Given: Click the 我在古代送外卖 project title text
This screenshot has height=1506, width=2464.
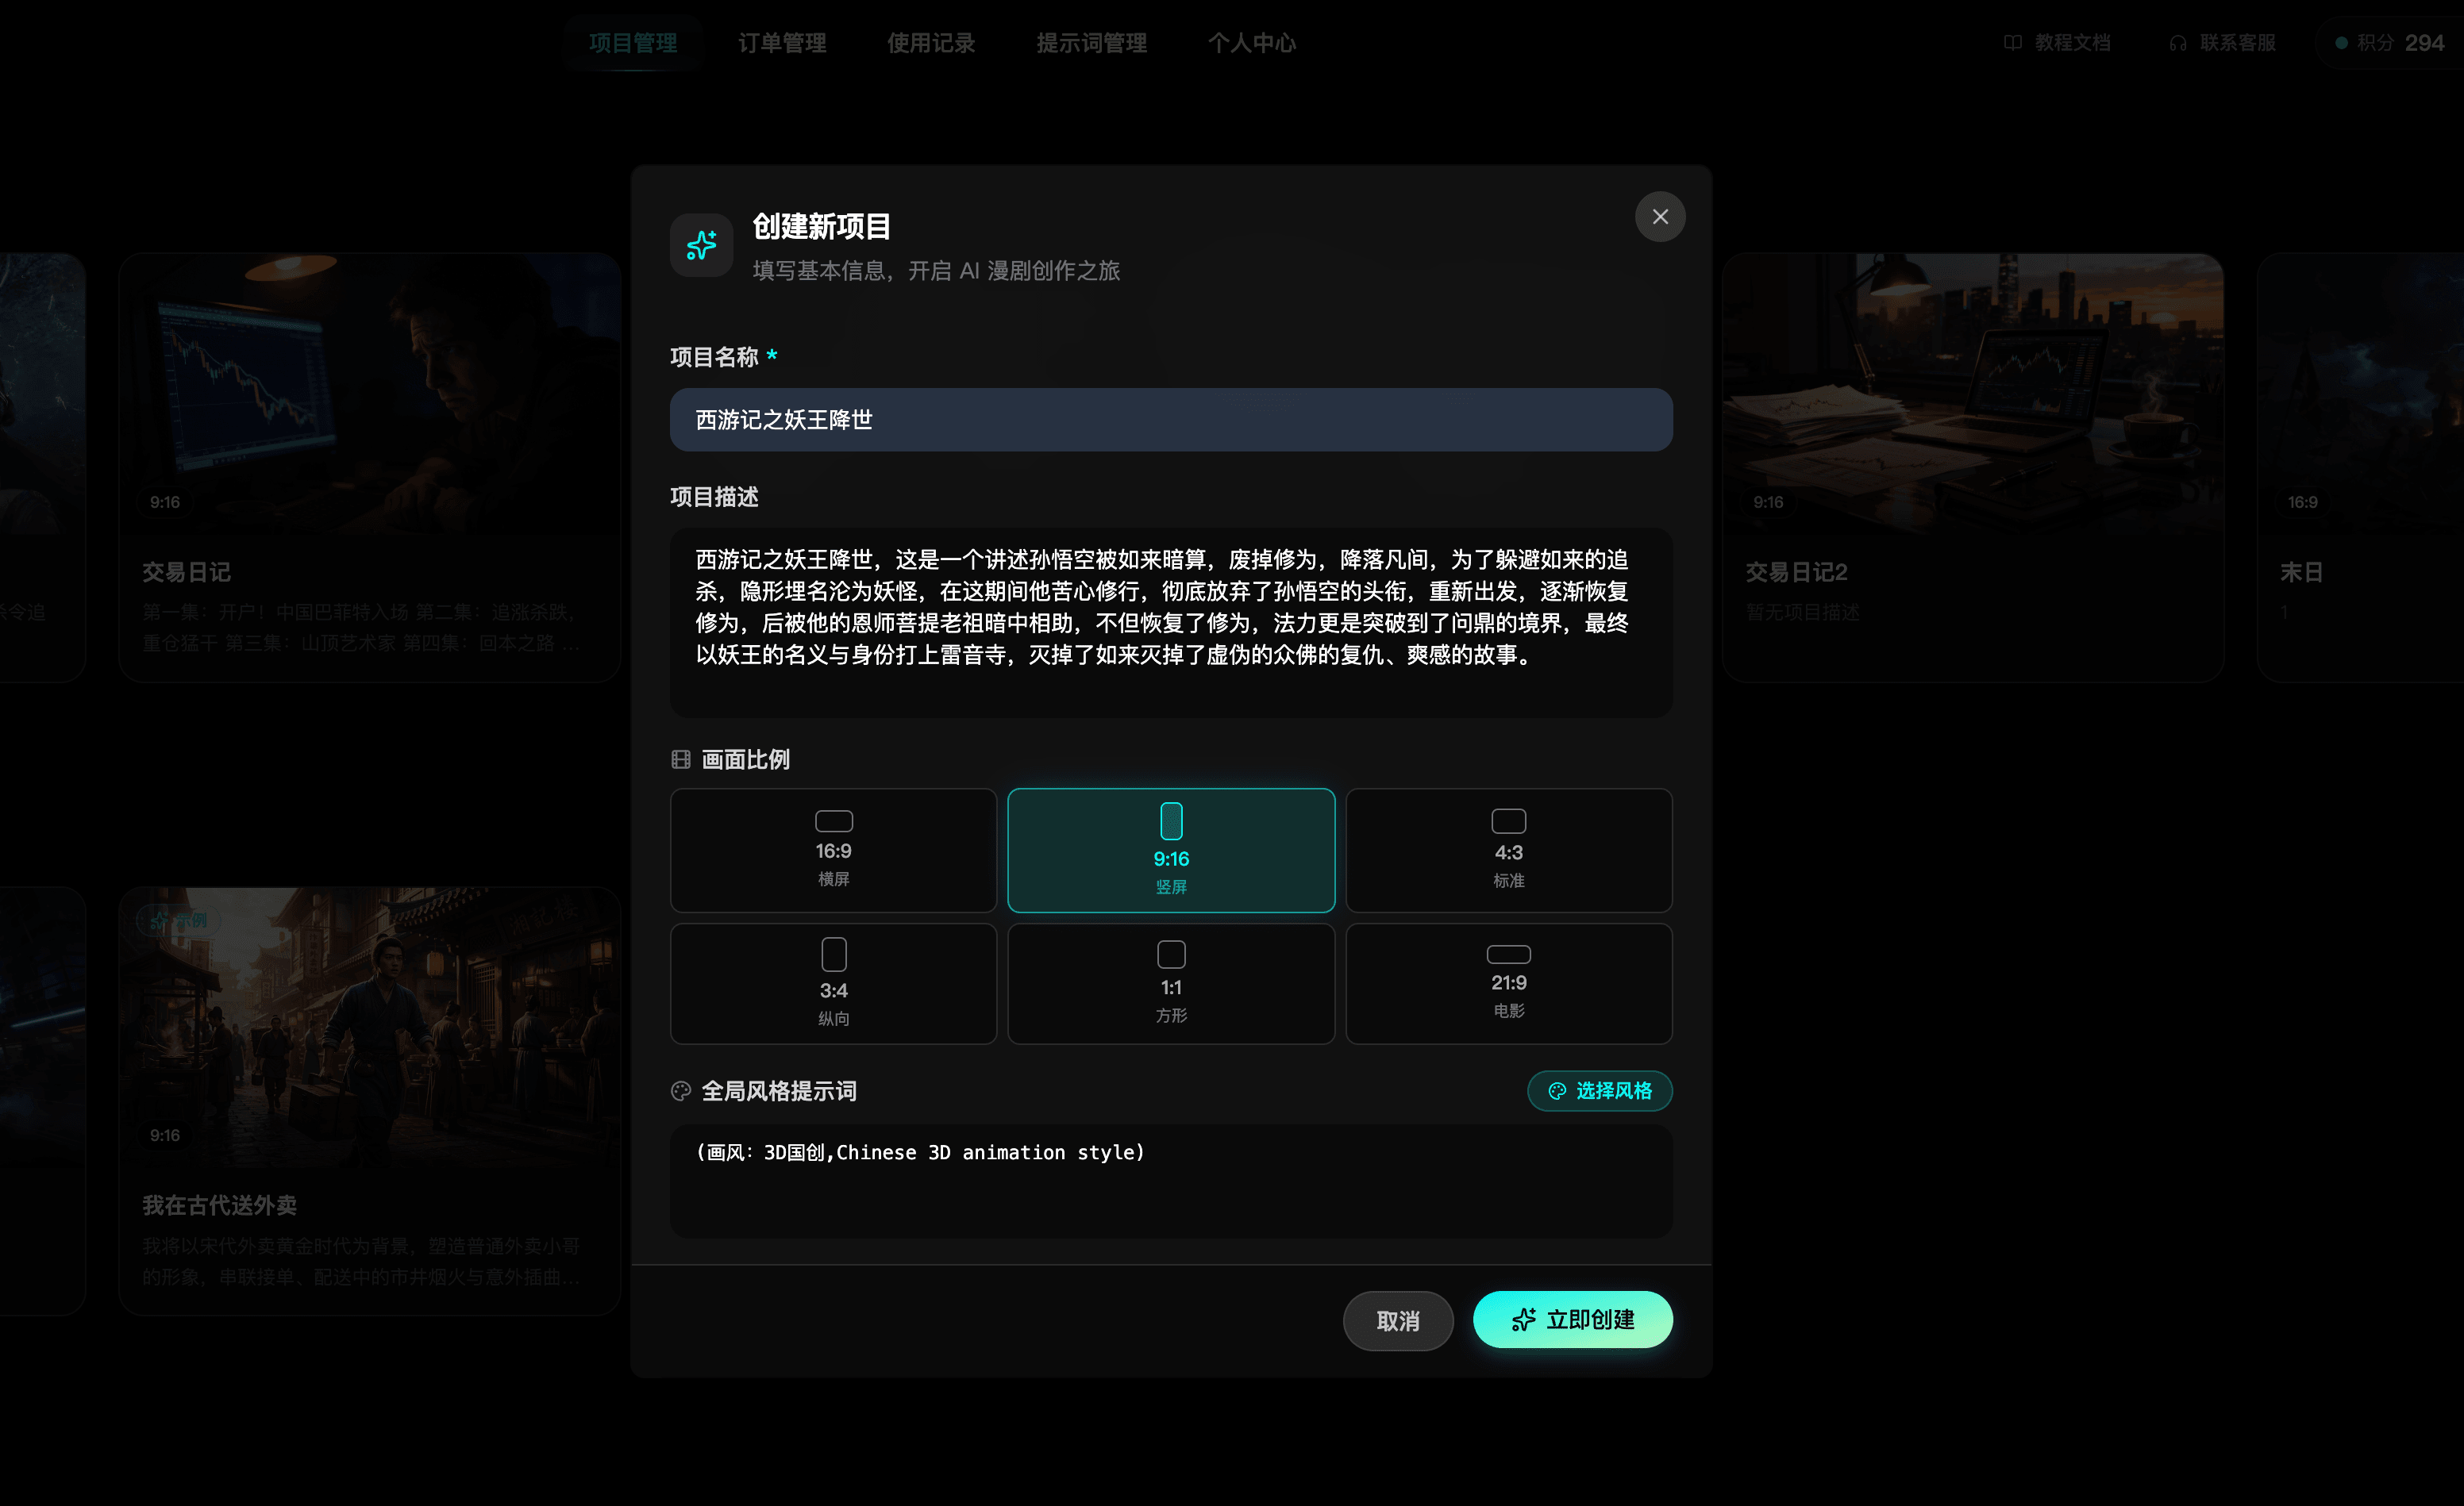Looking at the screenshot, I should (219, 1206).
